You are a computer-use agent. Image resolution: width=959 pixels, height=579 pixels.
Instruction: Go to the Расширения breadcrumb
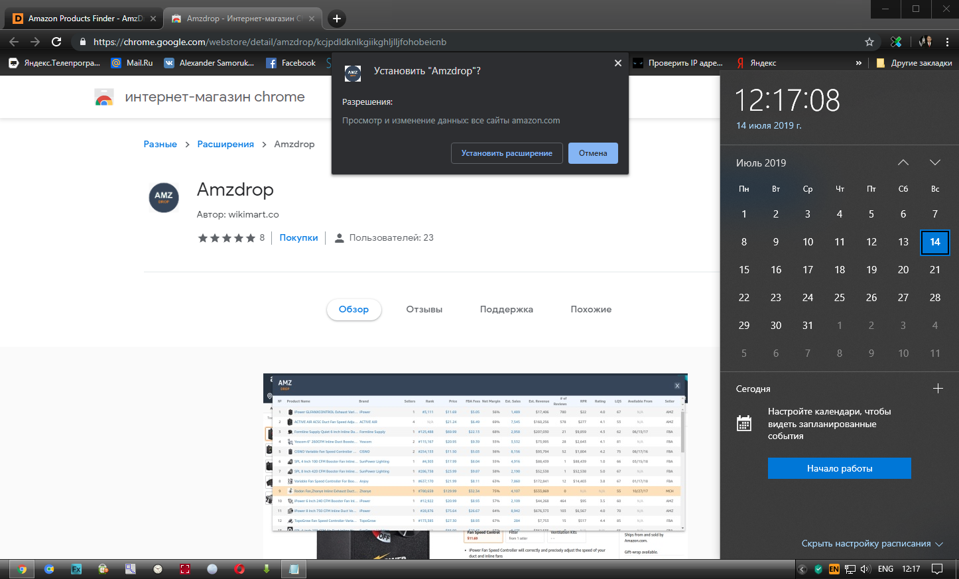click(225, 144)
